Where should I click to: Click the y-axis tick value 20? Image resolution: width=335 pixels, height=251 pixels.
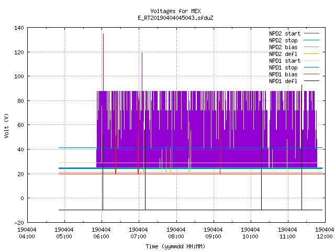21,174
